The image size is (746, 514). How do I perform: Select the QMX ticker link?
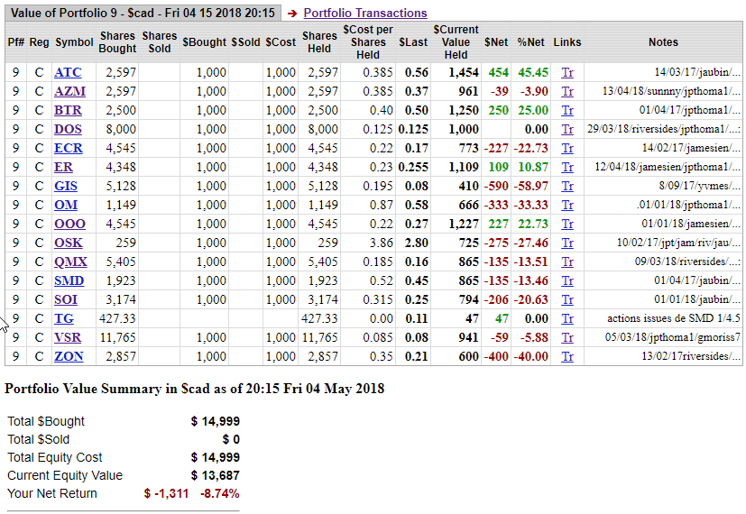point(70,262)
